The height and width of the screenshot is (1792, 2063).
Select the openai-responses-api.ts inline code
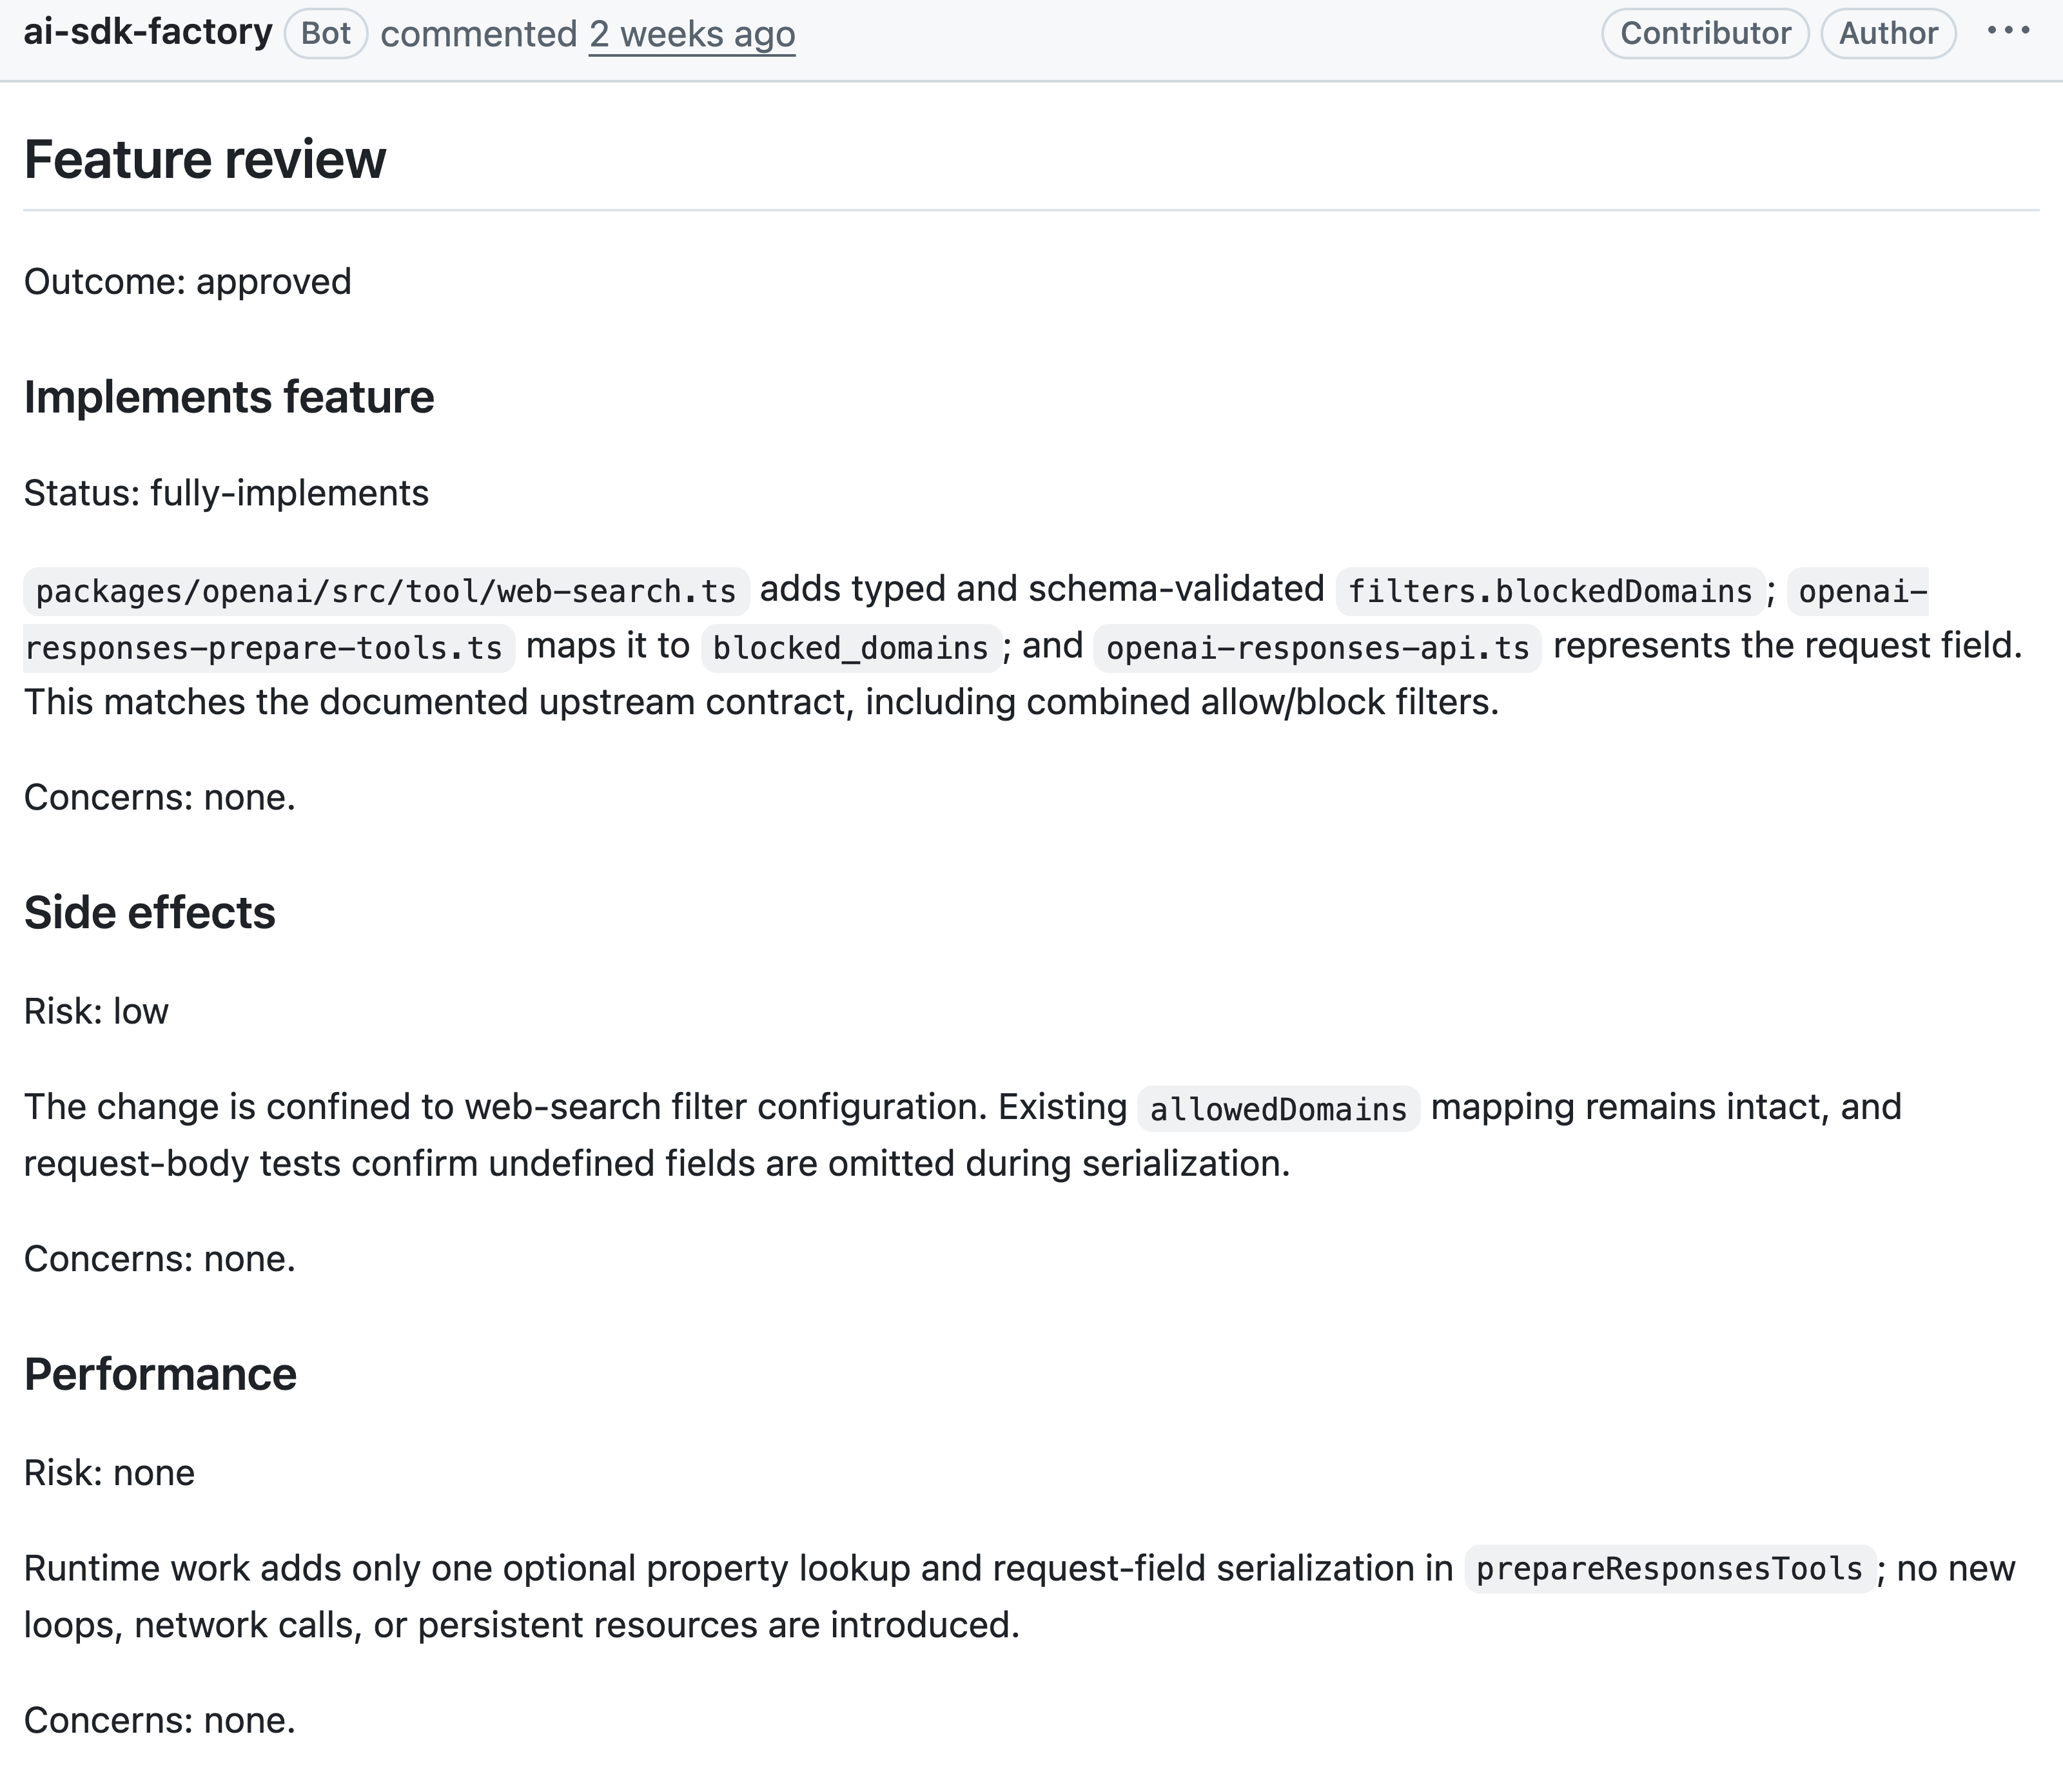click(x=1318, y=647)
